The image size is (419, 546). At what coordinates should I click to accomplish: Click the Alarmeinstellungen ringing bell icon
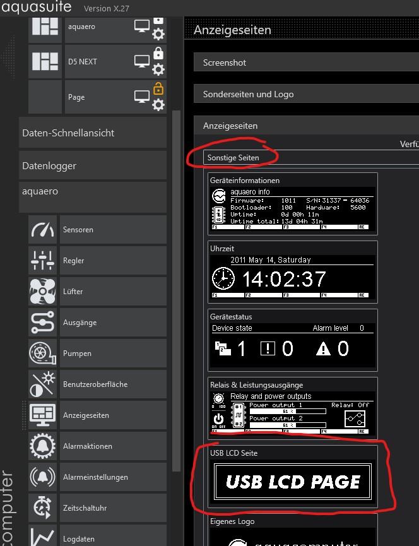point(42,477)
